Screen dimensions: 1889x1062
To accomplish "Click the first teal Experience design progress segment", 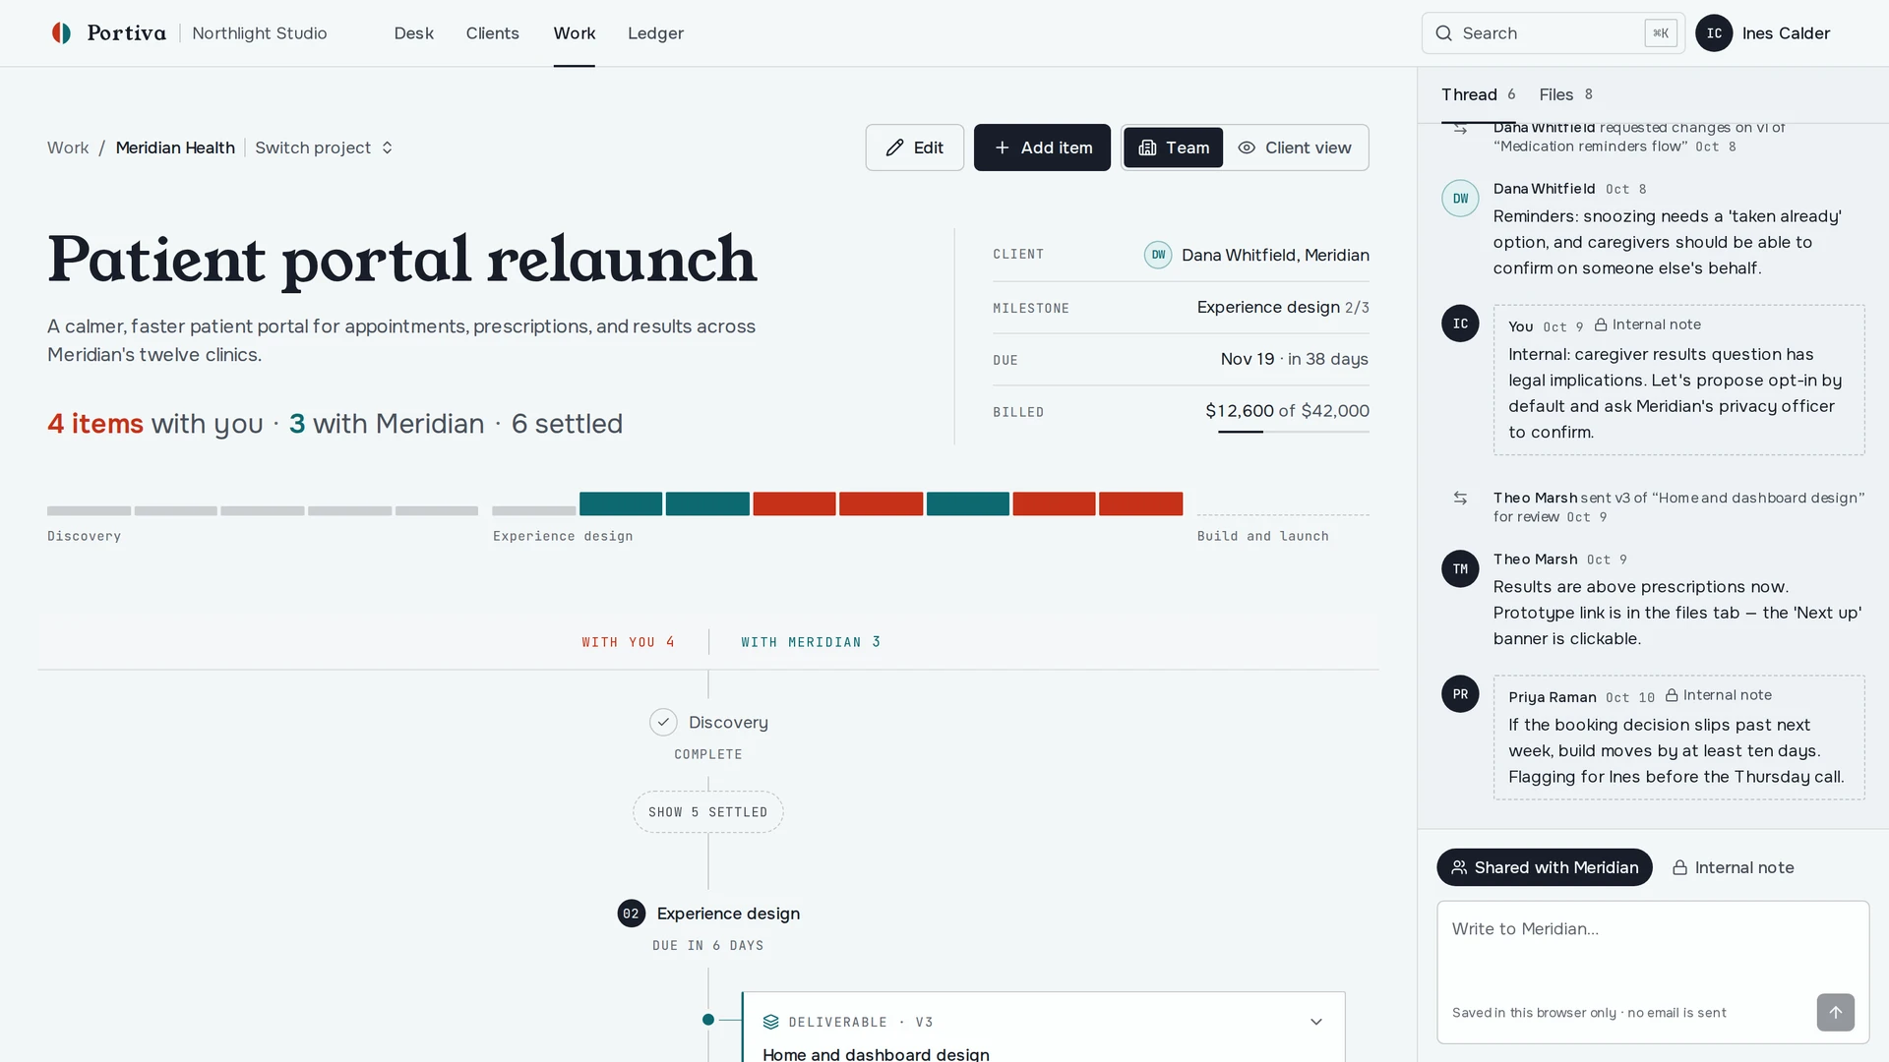I will pyautogui.click(x=621, y=503).
